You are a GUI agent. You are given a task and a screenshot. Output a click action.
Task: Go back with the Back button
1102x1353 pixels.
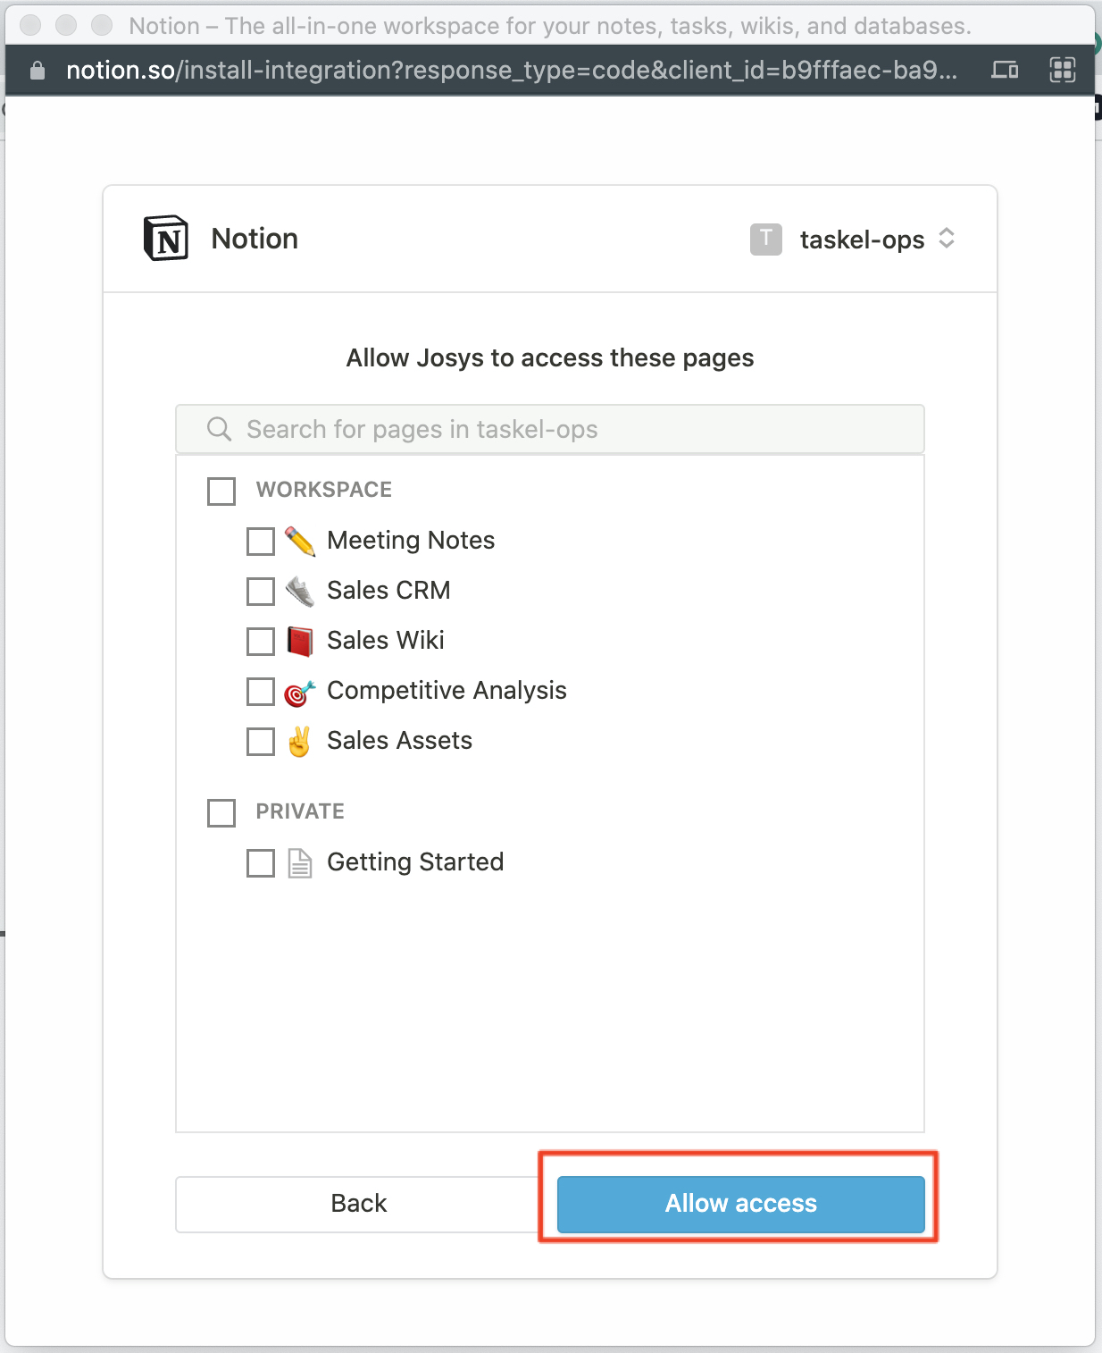[x=359, y=1204]
